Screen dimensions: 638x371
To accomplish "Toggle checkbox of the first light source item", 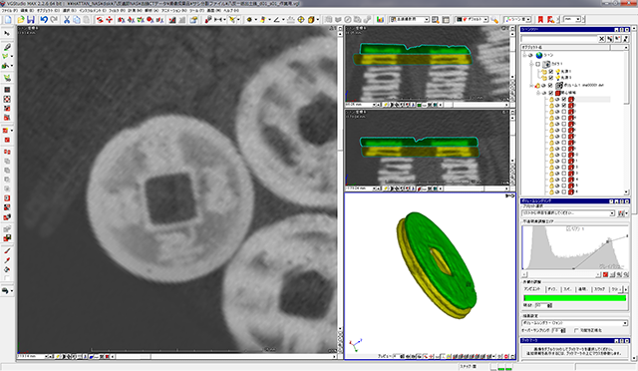I will click(551, 71).
